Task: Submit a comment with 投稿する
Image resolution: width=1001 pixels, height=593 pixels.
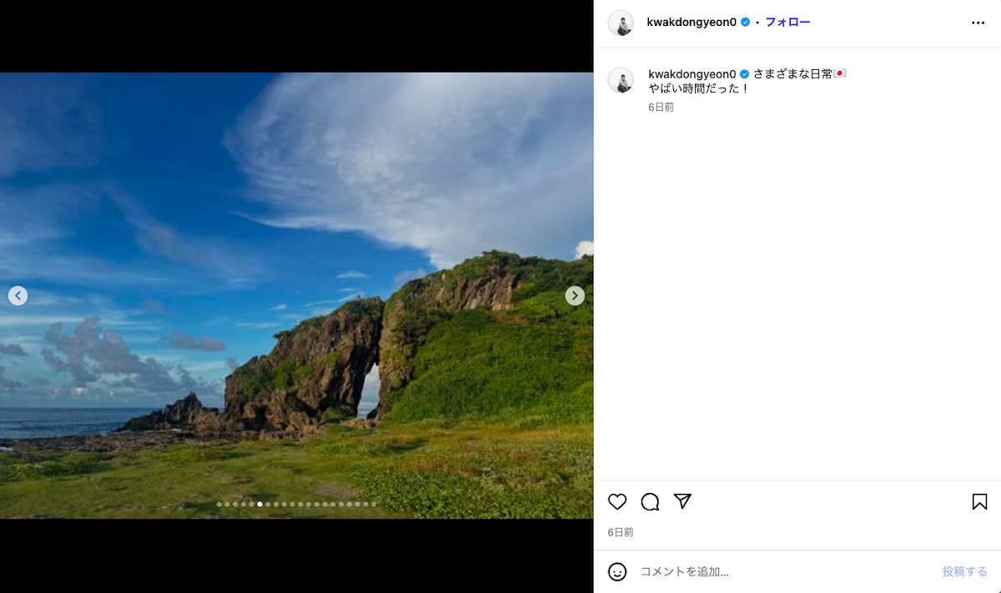Action: [x=964, y=571]
